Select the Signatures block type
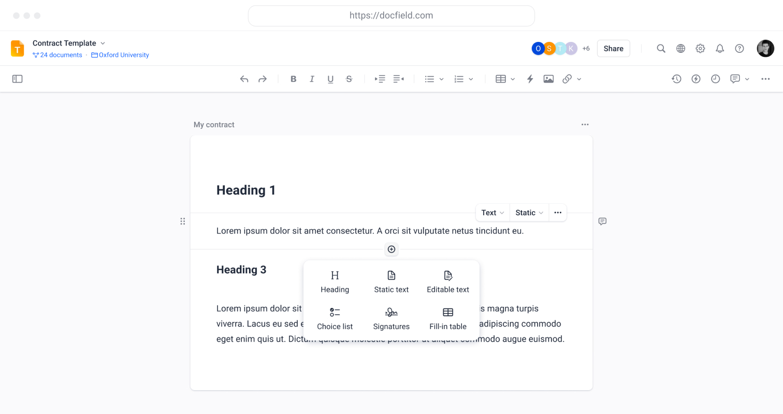The height and width of the screenshot is (414, 783). pyautogui.click(x=391, y=317)
